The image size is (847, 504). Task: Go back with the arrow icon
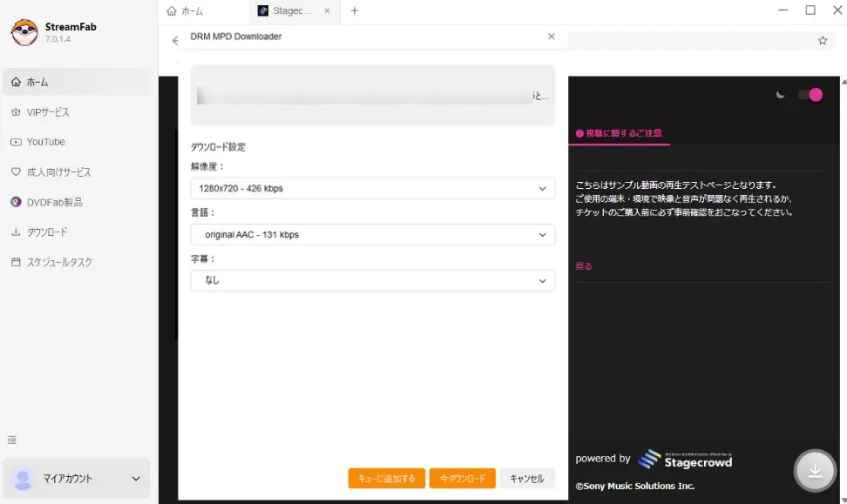(175, 40)
